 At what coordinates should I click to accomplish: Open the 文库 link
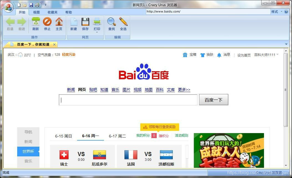point(171,90)
